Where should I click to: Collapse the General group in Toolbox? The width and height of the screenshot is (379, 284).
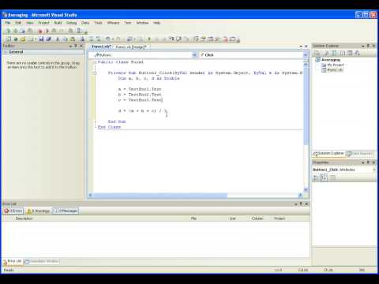[x=6, y=52]
